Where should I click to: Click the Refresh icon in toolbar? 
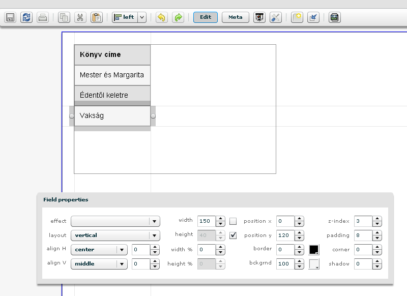point(26,17)
